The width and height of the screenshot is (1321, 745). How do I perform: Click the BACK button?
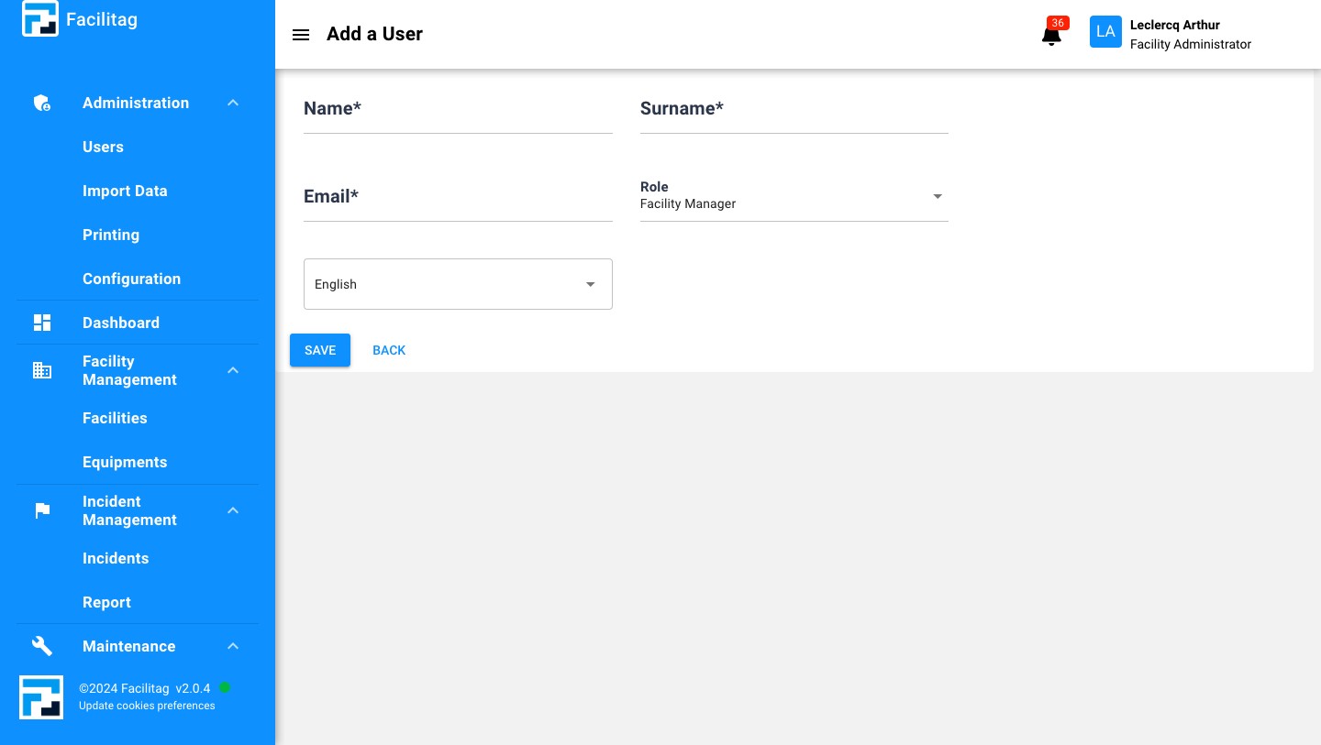(389, 350)
